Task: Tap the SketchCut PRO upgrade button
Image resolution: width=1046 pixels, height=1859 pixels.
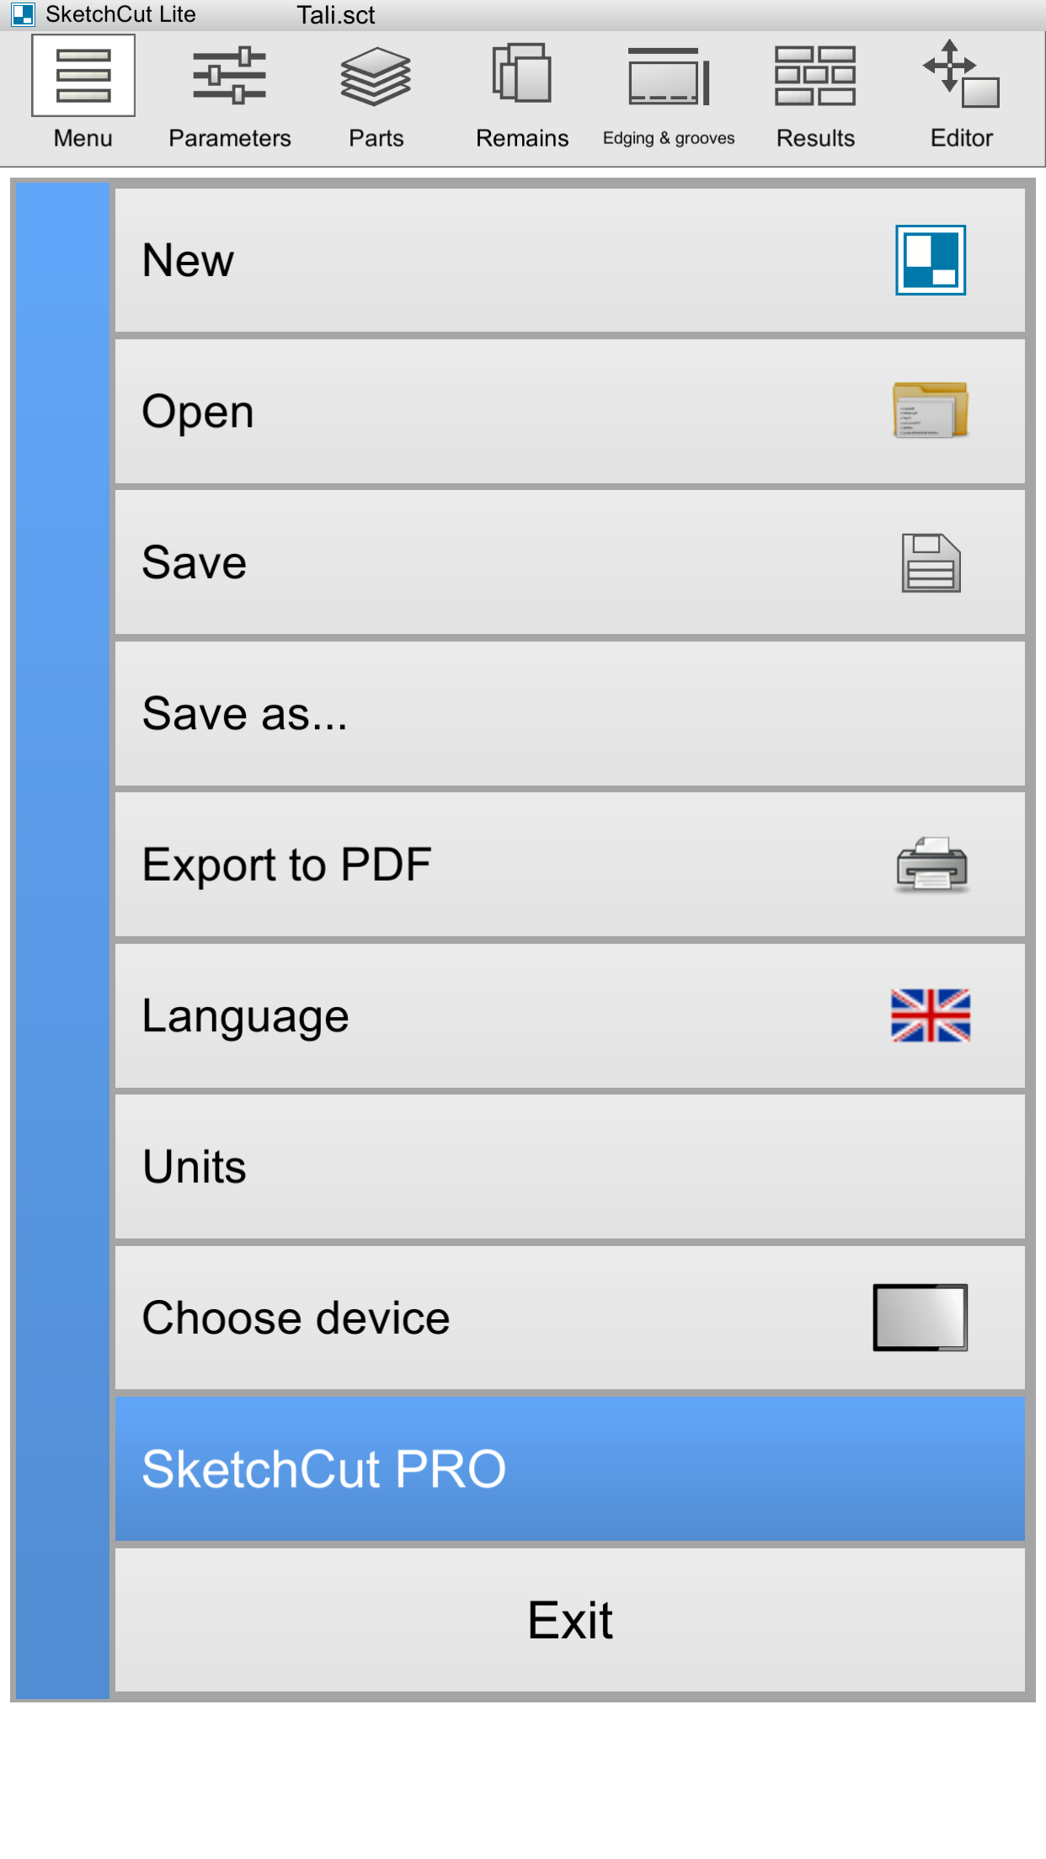Action: tap(570, 1469)
